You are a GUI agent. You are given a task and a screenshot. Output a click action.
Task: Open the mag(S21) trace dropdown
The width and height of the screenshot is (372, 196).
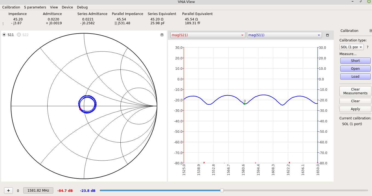tap(208, 35)
